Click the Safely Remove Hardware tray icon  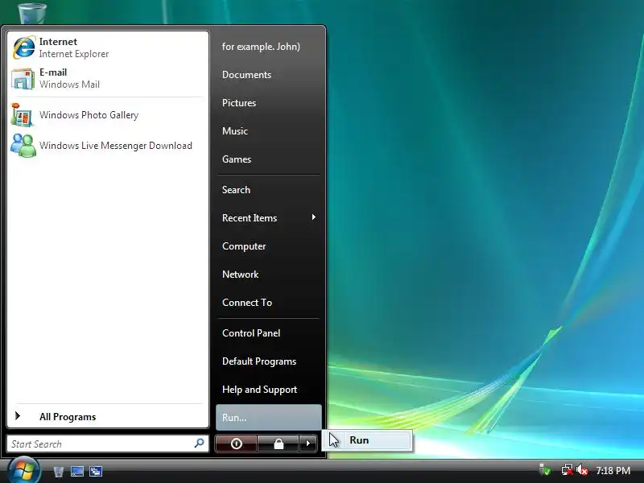coord(545,469)
